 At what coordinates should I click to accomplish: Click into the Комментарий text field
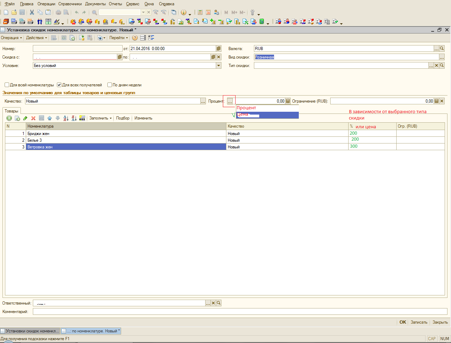(x=240, y=312)
